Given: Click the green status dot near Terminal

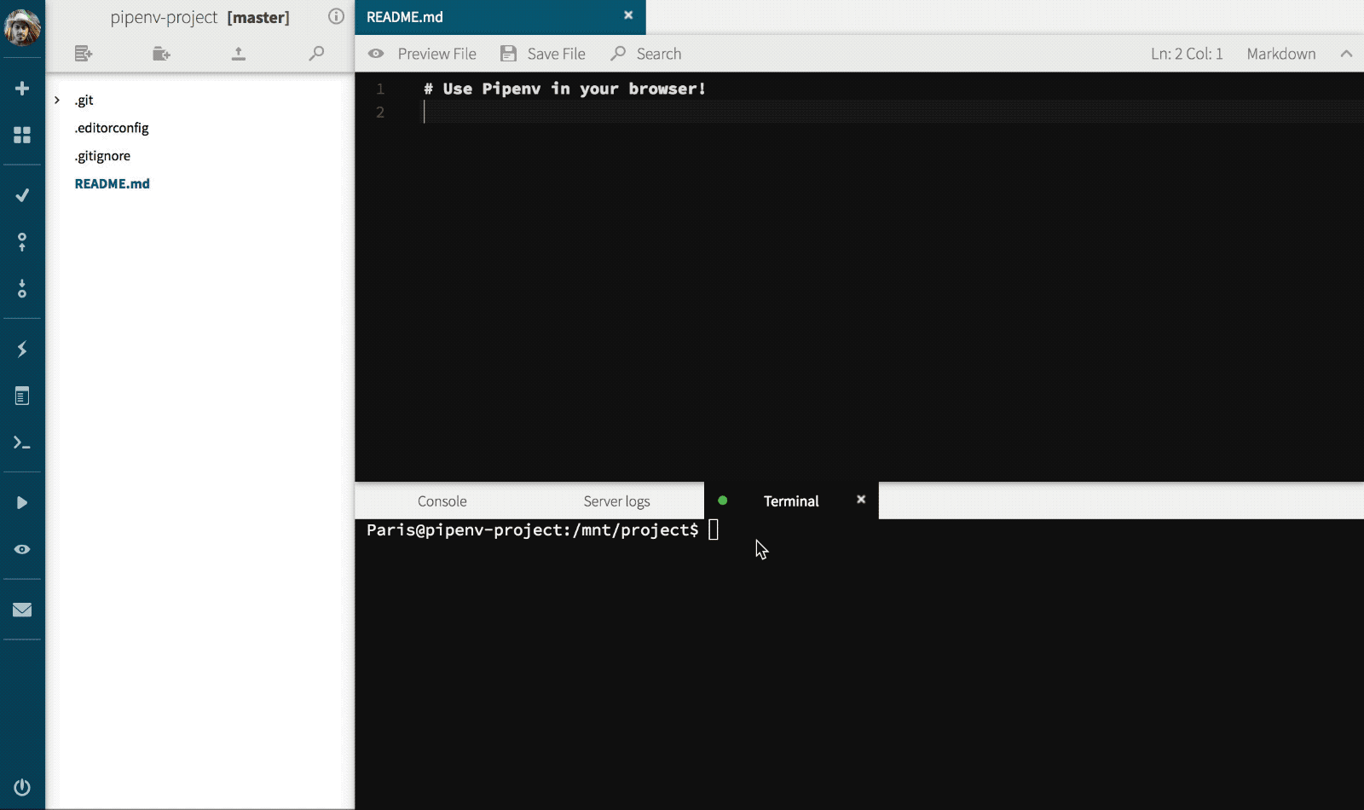Looking at the screenshot, I should 723,500.
